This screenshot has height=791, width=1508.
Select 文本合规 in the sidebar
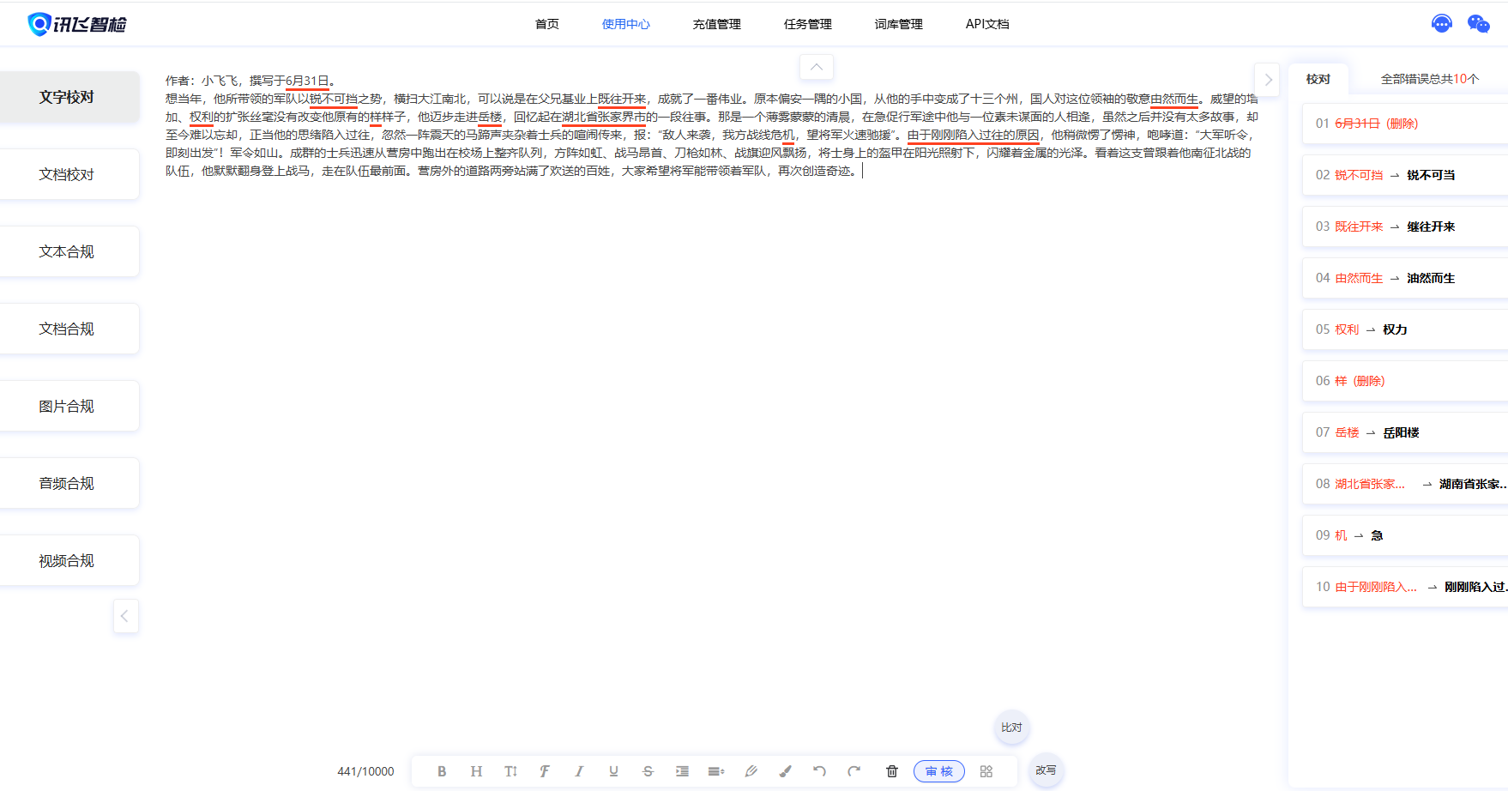click(x=69, y=251)
